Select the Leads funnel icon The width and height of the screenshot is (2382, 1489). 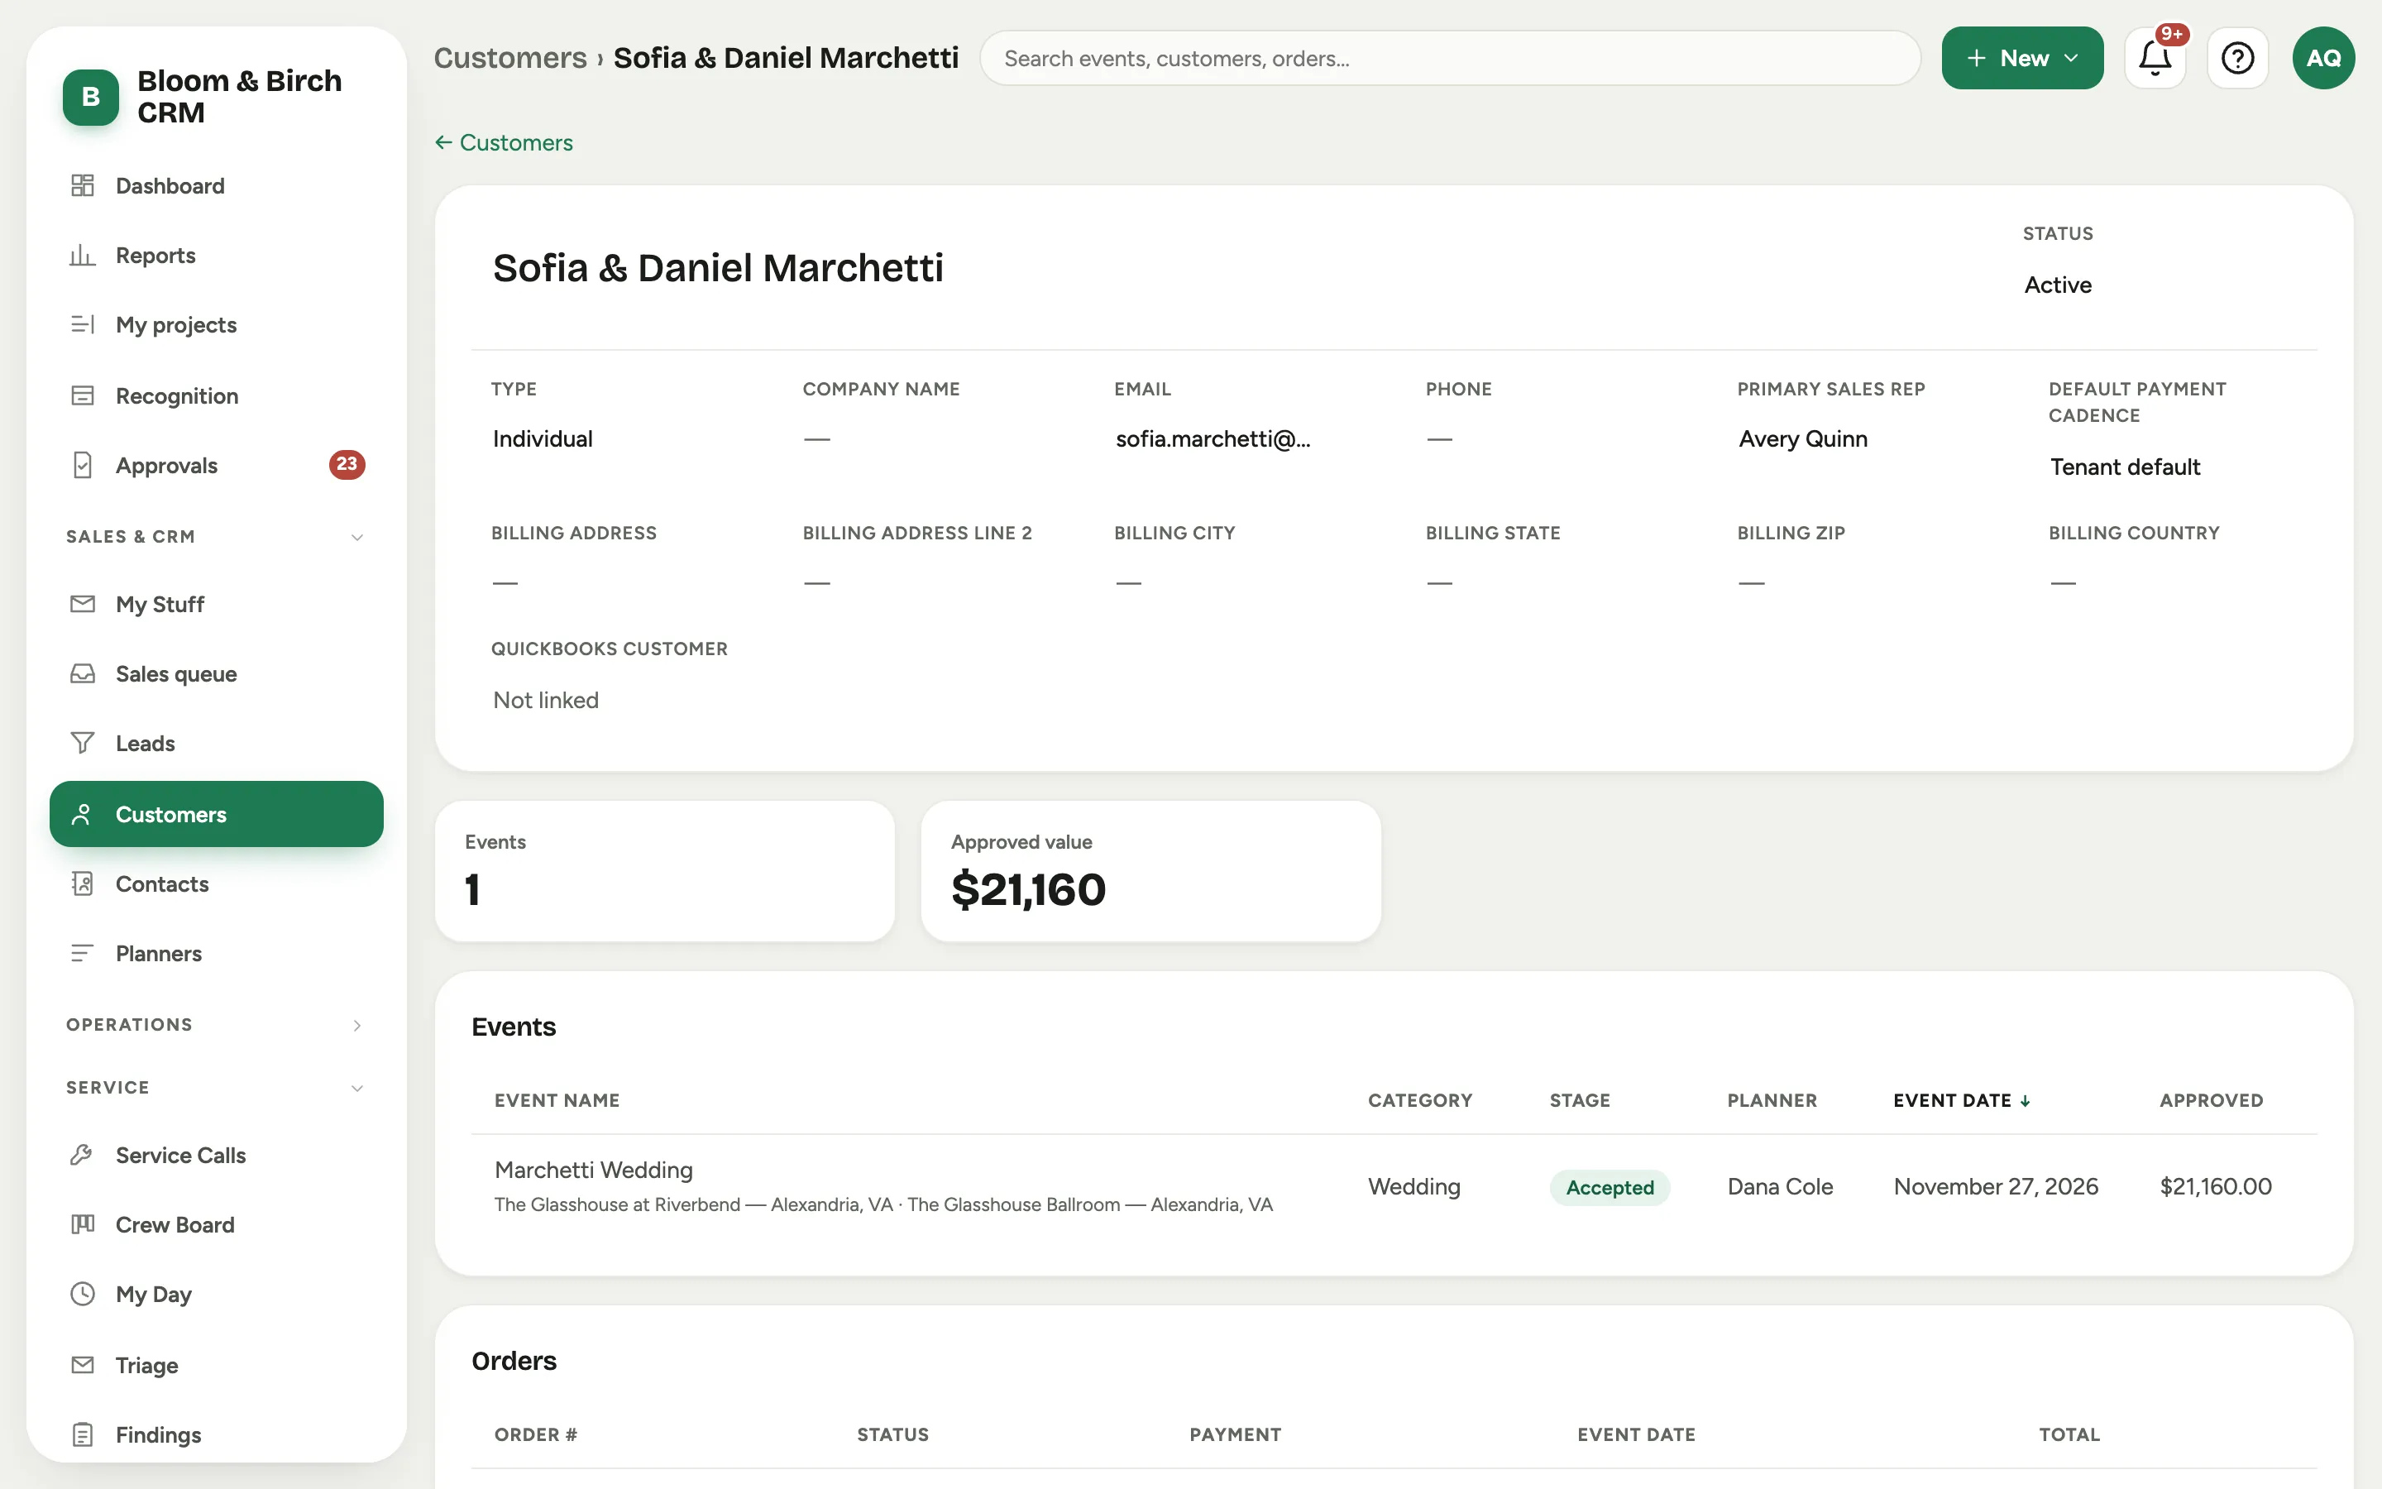(83, 743)
